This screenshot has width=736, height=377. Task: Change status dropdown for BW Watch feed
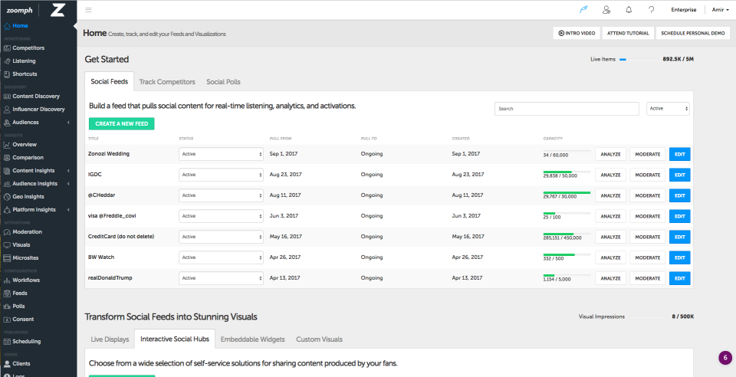pyautogui.click(x=221, y=257)
